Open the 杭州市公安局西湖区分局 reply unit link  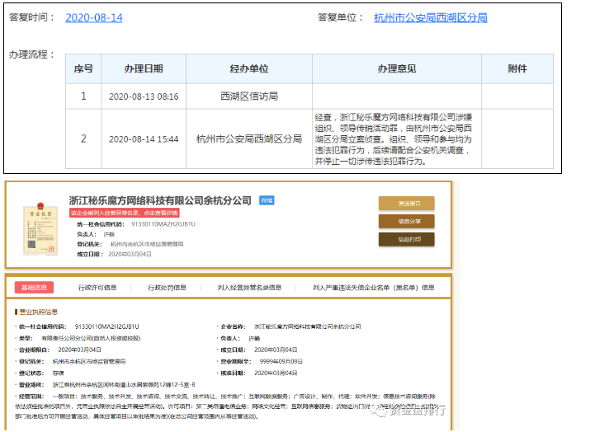click(x=430, y=17)
